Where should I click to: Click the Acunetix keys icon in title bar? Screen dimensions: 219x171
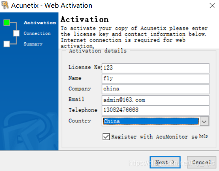point(5,5)
